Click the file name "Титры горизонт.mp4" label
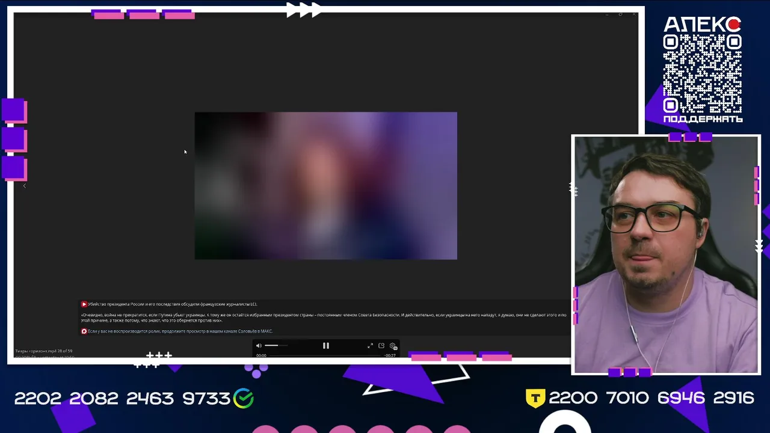The width and height of the screenshot is (770, 433). (x=35, y=351)
